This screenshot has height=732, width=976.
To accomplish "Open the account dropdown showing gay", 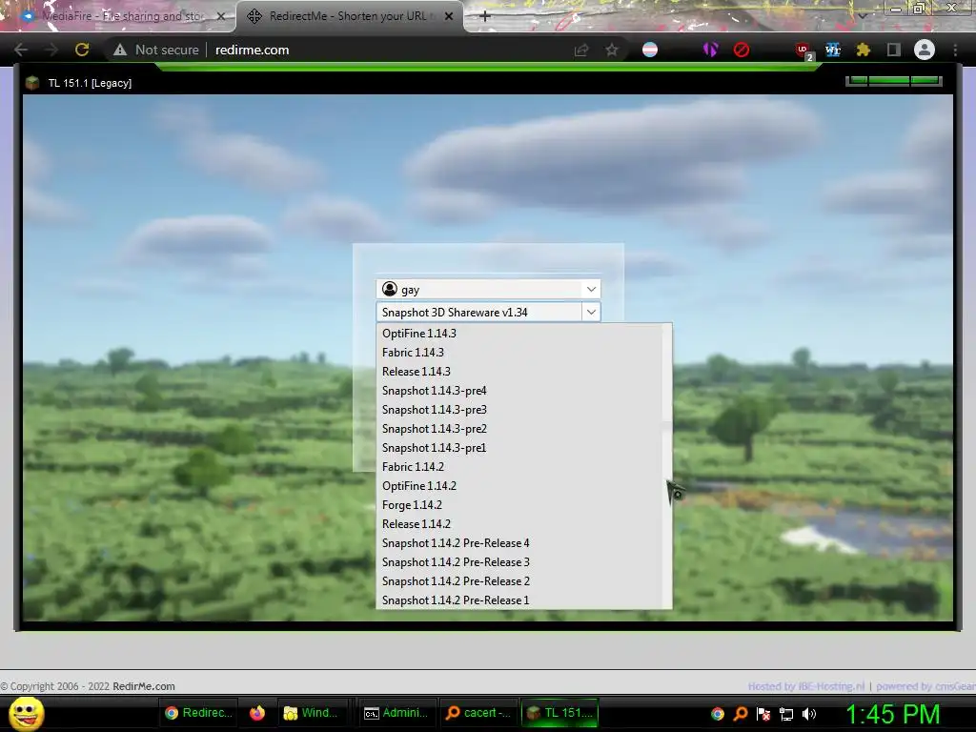I will pos(488,289).
